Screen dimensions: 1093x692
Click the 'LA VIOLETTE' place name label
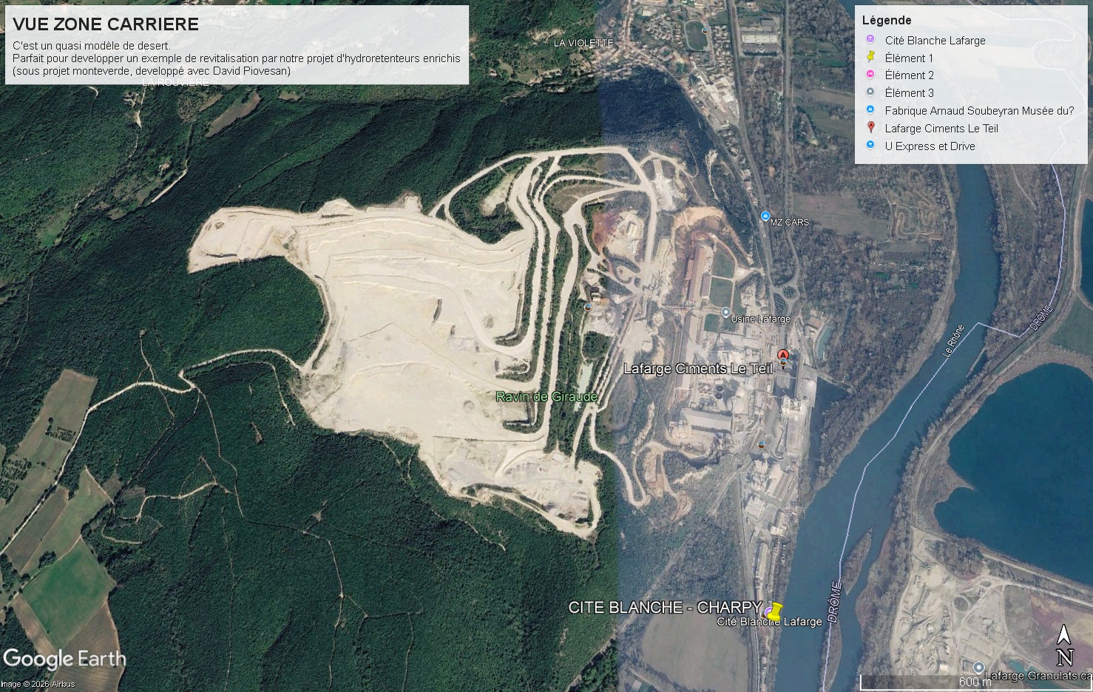click(x=583, y=43)
